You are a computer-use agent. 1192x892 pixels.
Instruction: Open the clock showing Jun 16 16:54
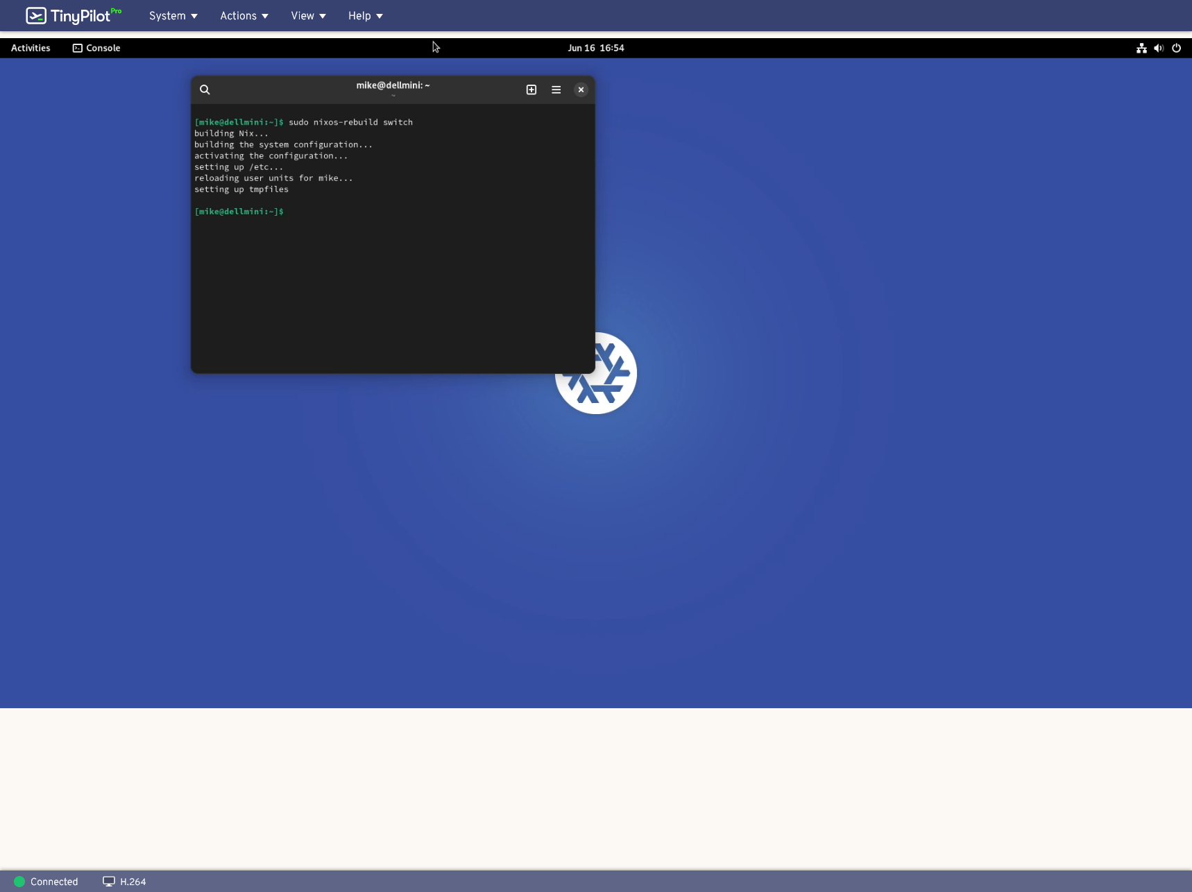(x=596, y=48)
